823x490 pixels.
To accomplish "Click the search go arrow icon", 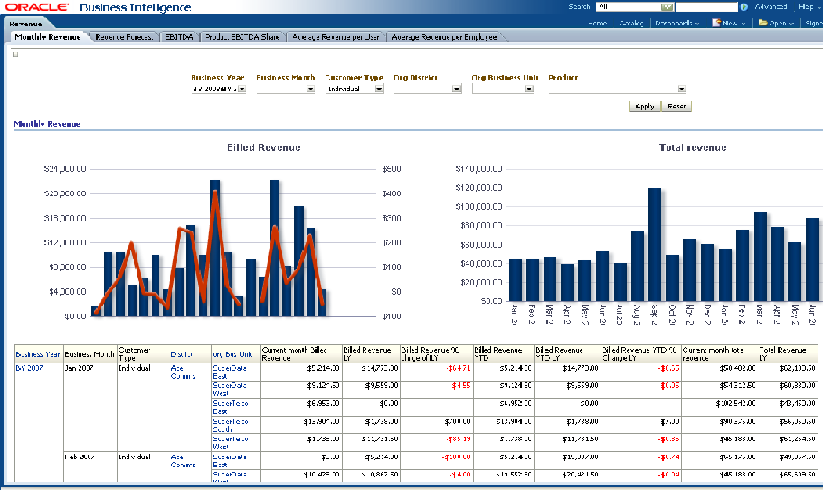I will pos(743,7).
